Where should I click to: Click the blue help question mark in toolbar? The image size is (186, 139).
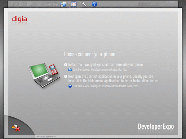pyautogui.click(x=95, y=4)
